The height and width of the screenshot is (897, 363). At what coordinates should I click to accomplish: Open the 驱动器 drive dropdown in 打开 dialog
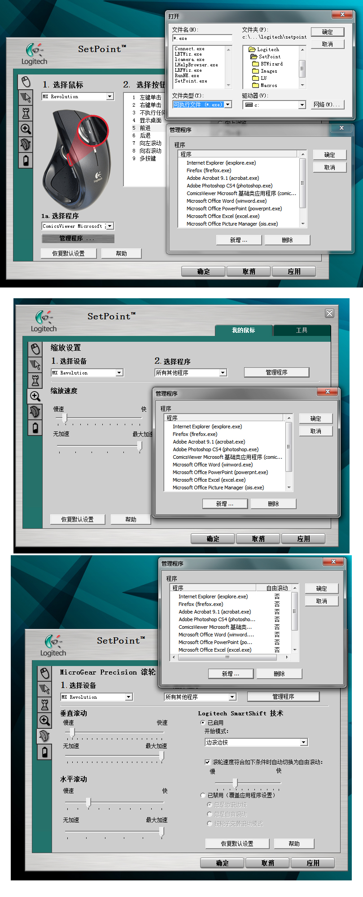(302, 105)
